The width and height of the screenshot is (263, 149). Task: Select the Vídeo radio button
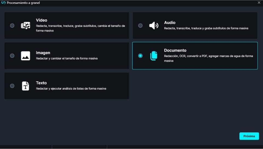point(12,25)
